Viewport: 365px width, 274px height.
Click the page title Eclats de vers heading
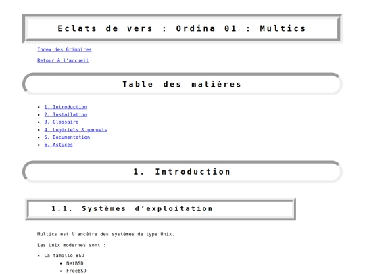click(182, 28)
